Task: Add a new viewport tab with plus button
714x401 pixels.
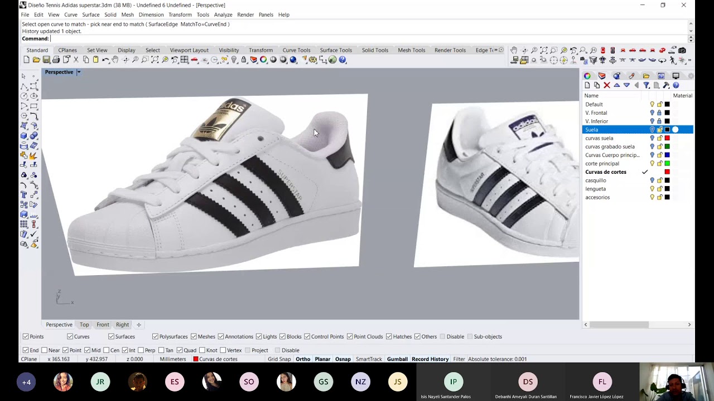Action: pos(139,325)
